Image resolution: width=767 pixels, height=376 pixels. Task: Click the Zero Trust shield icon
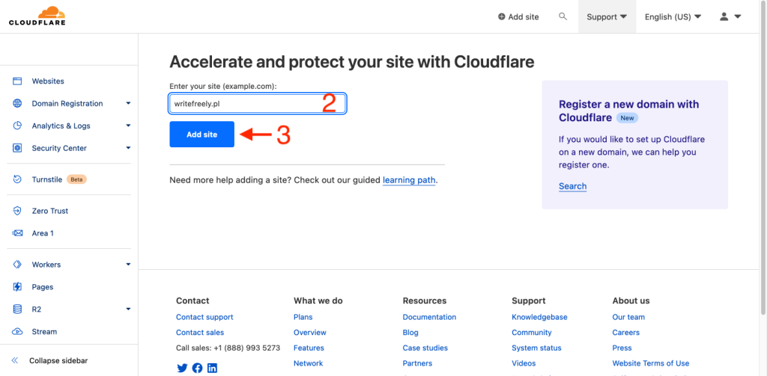pos(17,211)
